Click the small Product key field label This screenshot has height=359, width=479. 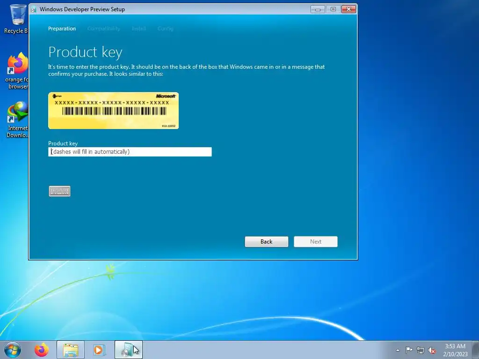coord(63,143)
